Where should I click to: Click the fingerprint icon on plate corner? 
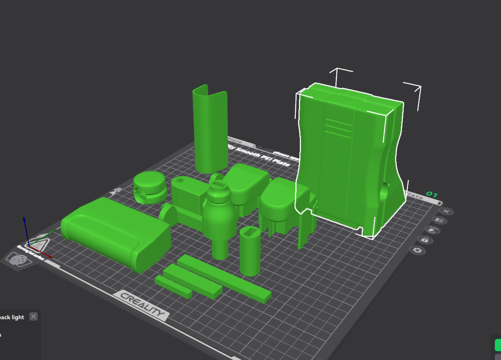coord(18,260)
